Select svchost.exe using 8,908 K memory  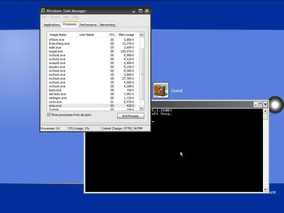(x=92, y=55)
